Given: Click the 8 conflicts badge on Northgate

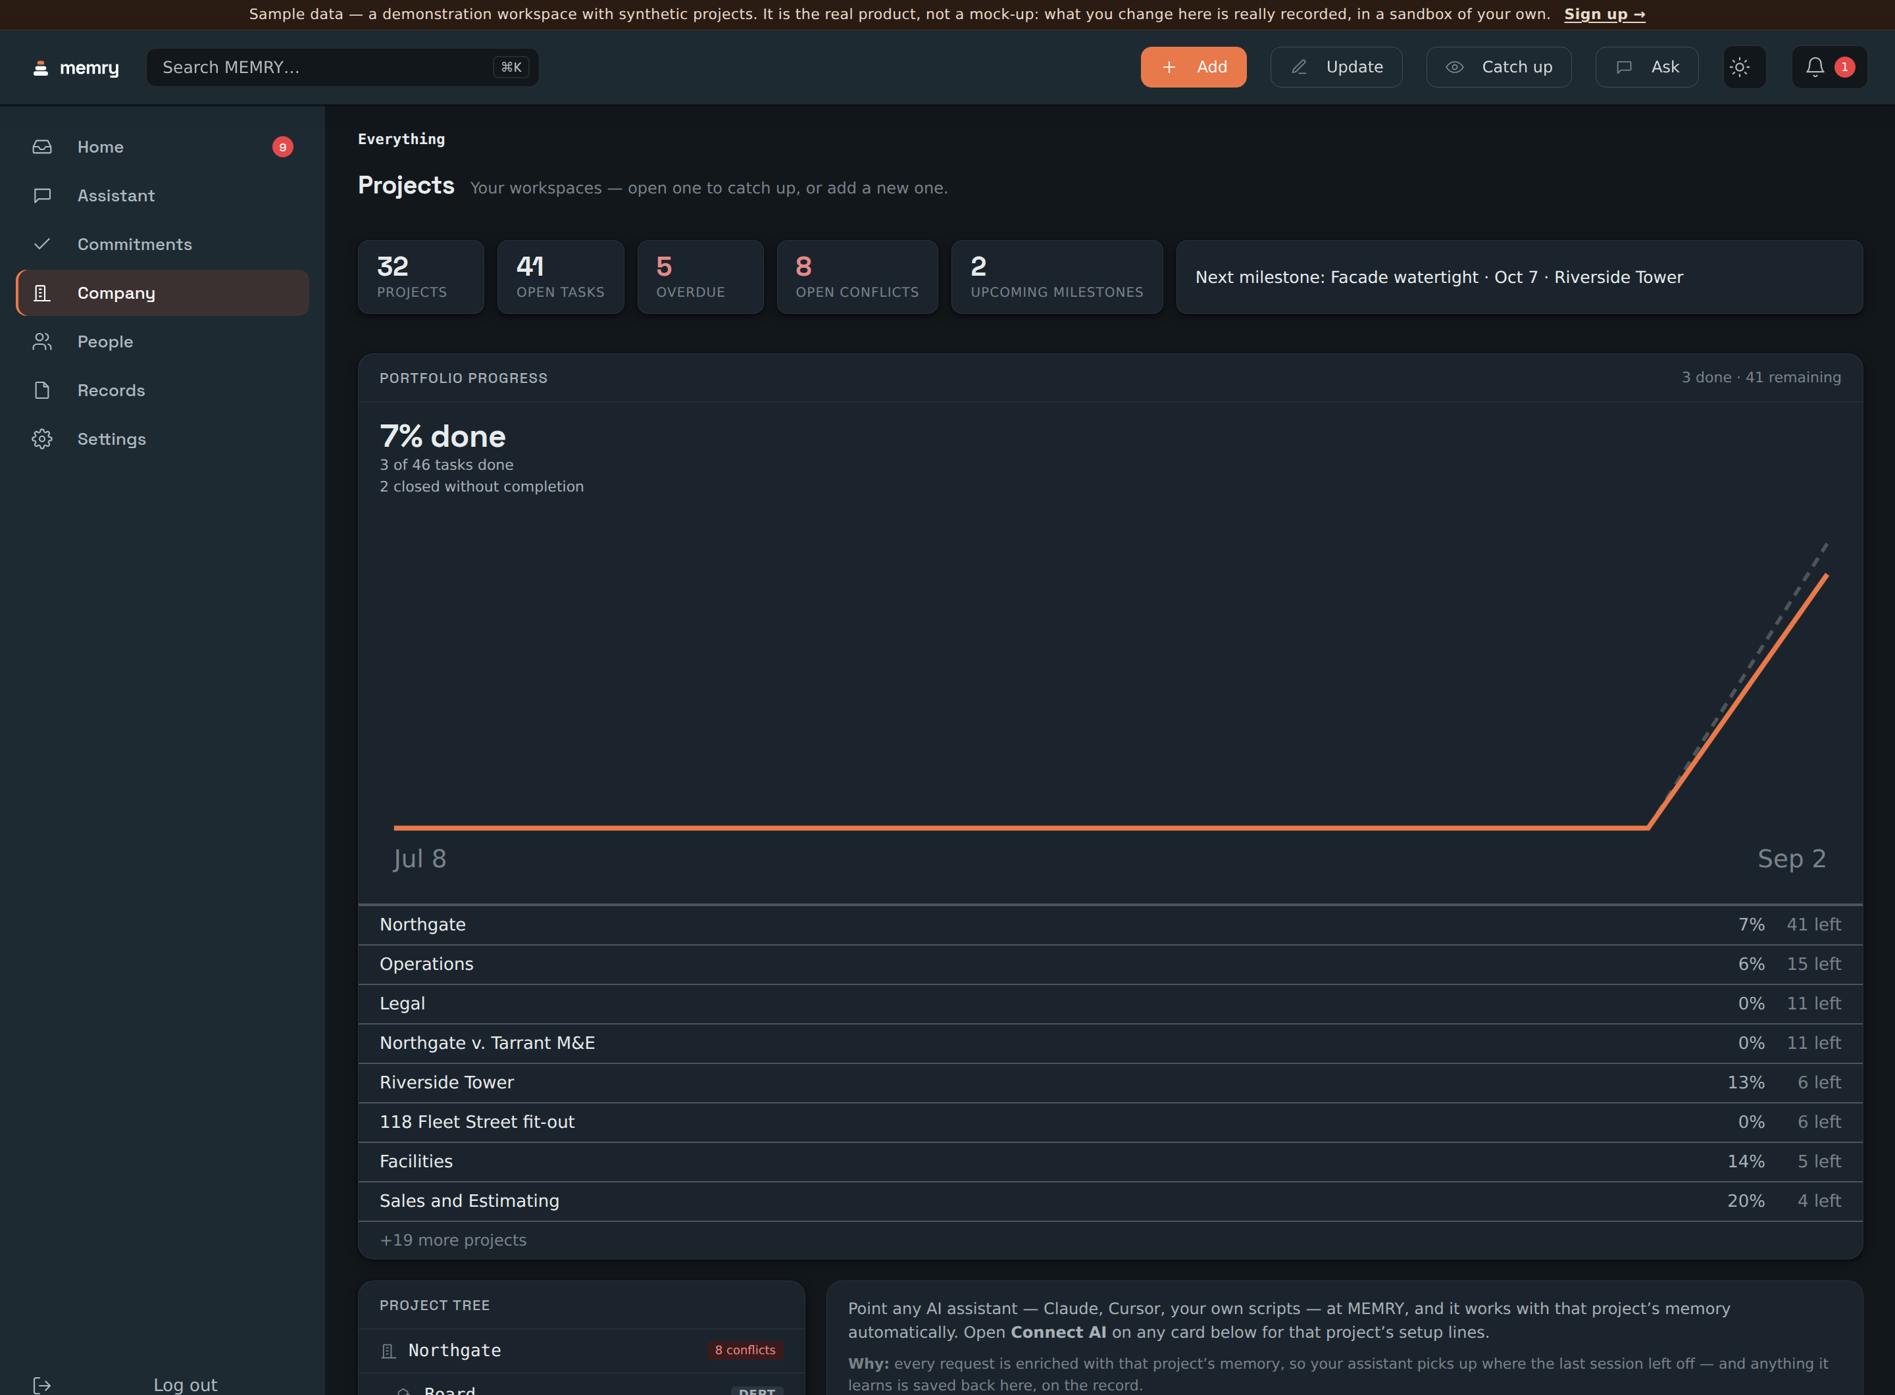Looking at the screenshot, I should (745, 1350).
